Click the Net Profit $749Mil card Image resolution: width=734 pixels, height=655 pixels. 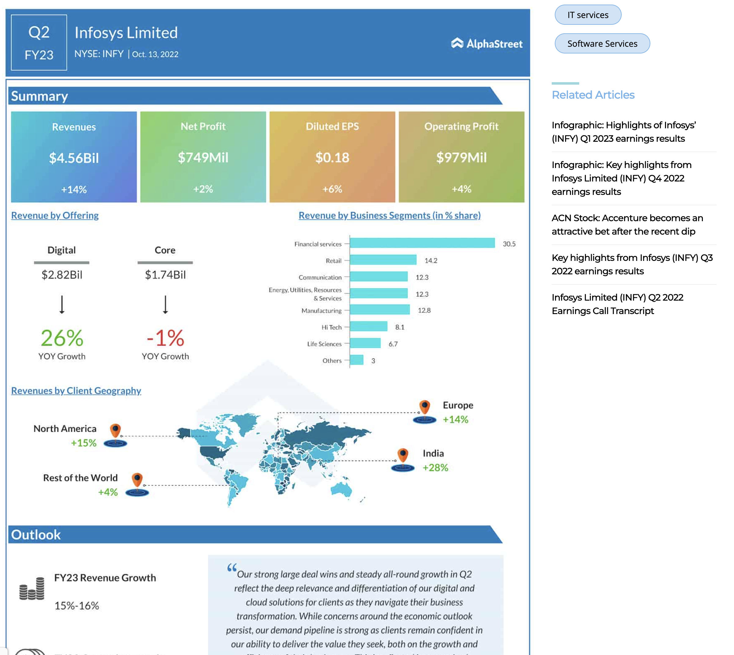[203, 157]
